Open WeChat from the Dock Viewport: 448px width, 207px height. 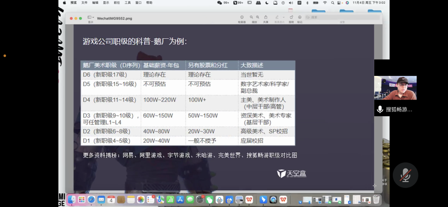(210, 199)
